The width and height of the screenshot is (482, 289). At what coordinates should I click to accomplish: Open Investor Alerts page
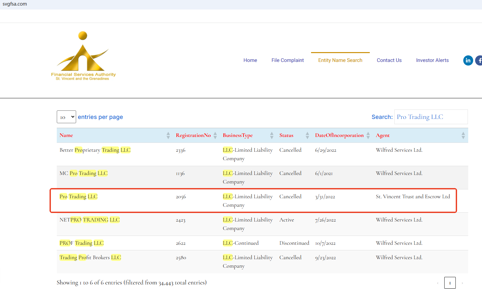coord(432,60)
